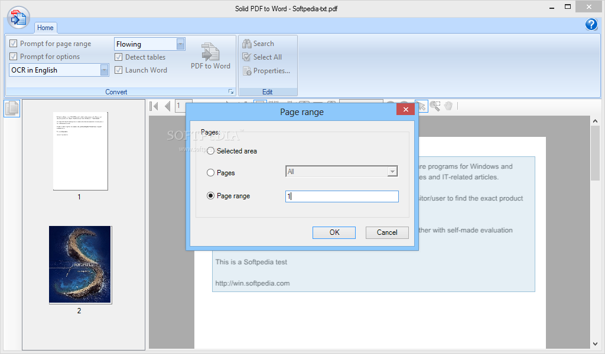Click the Select All icon

tap(246, 57)
